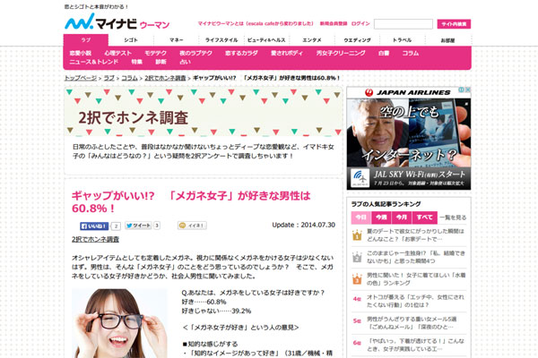This screenshot has width=538, height=358.
Task: Open 夜のラブテク submenu item
Action: pos(195,53)
